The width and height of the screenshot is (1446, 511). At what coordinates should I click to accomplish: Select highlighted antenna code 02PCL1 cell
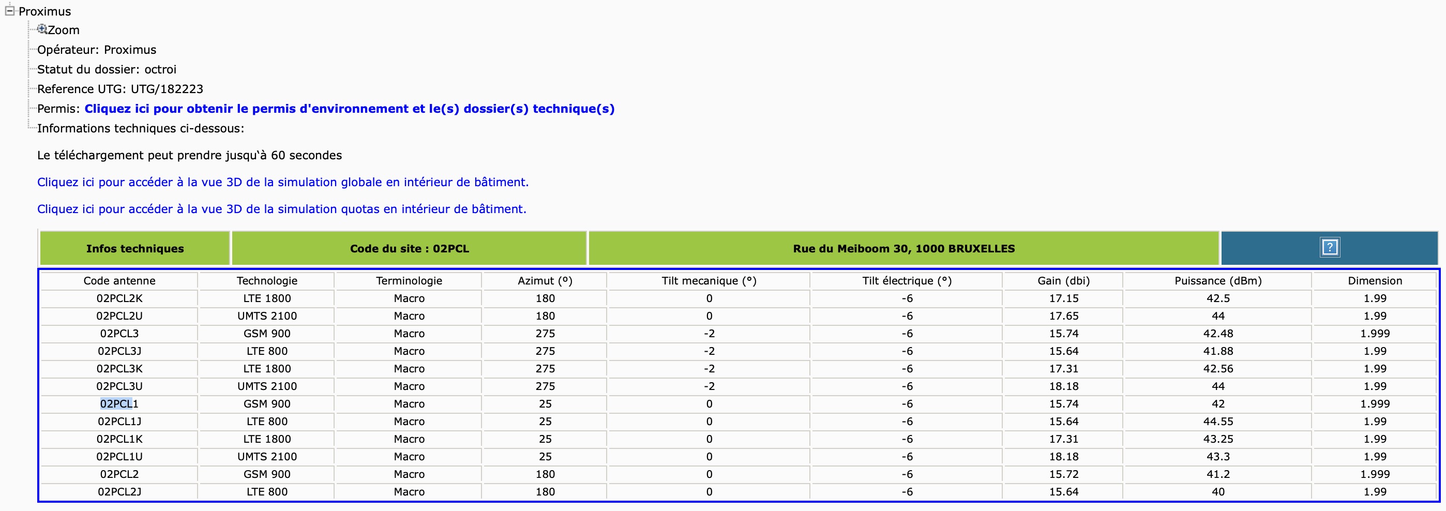click(x=119, y=404)
